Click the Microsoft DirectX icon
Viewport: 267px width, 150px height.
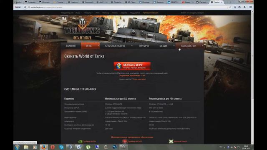click(x=171, y=141)
